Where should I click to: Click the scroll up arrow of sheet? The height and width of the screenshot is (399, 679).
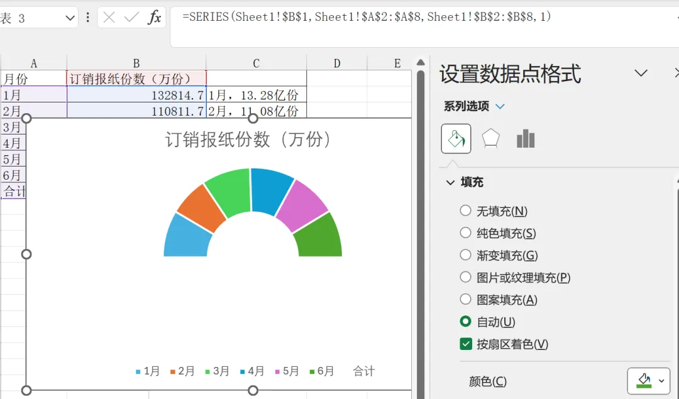click(421, 62)
